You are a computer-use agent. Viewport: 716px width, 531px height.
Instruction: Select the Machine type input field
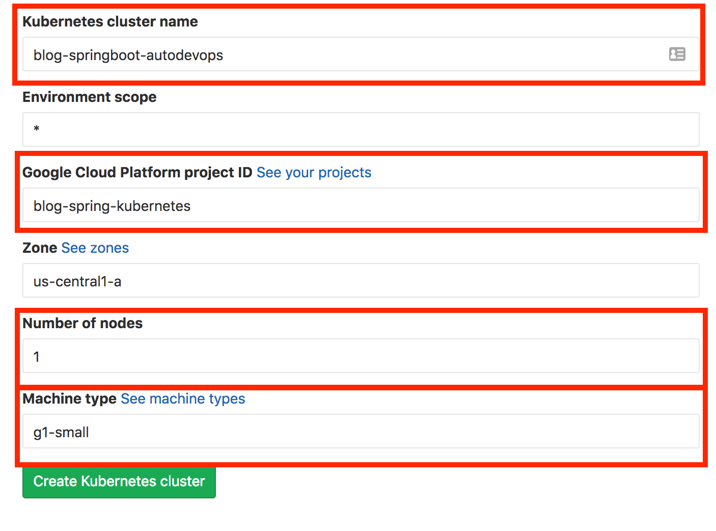click(x=361, y=431)
